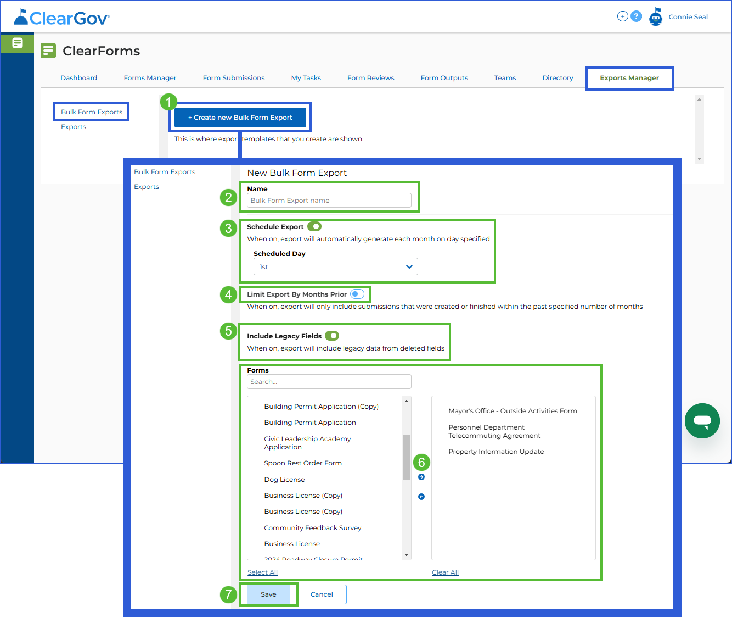Select the ClearForms icon in the left sidebar
The height and width of the screenshot is (617, 732).
(x=17, y=43)
